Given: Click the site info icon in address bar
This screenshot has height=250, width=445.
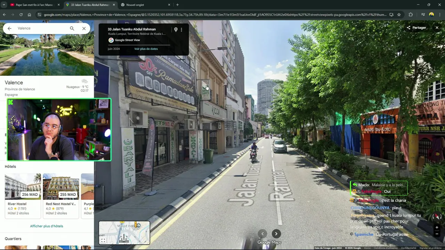Looking at the screenshot, I should 39,15.
